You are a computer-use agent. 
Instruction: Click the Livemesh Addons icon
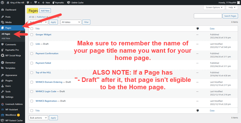2,104
